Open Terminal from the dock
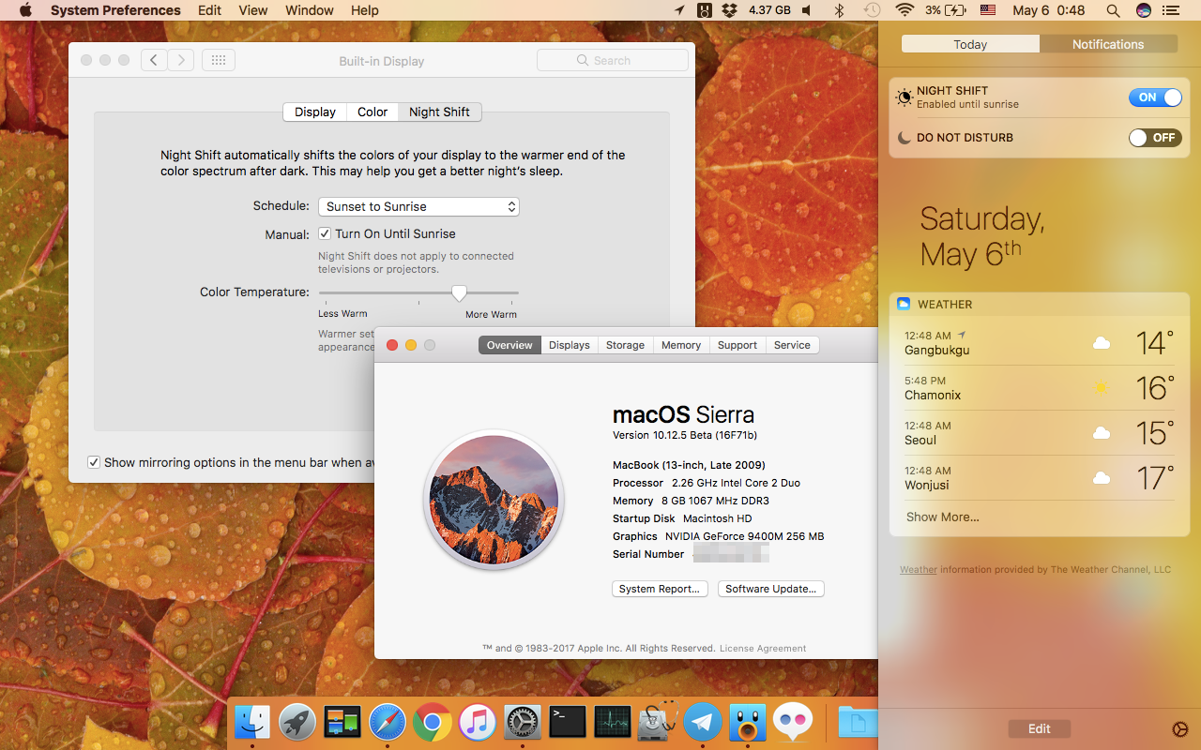 click(x=568, y=722)
